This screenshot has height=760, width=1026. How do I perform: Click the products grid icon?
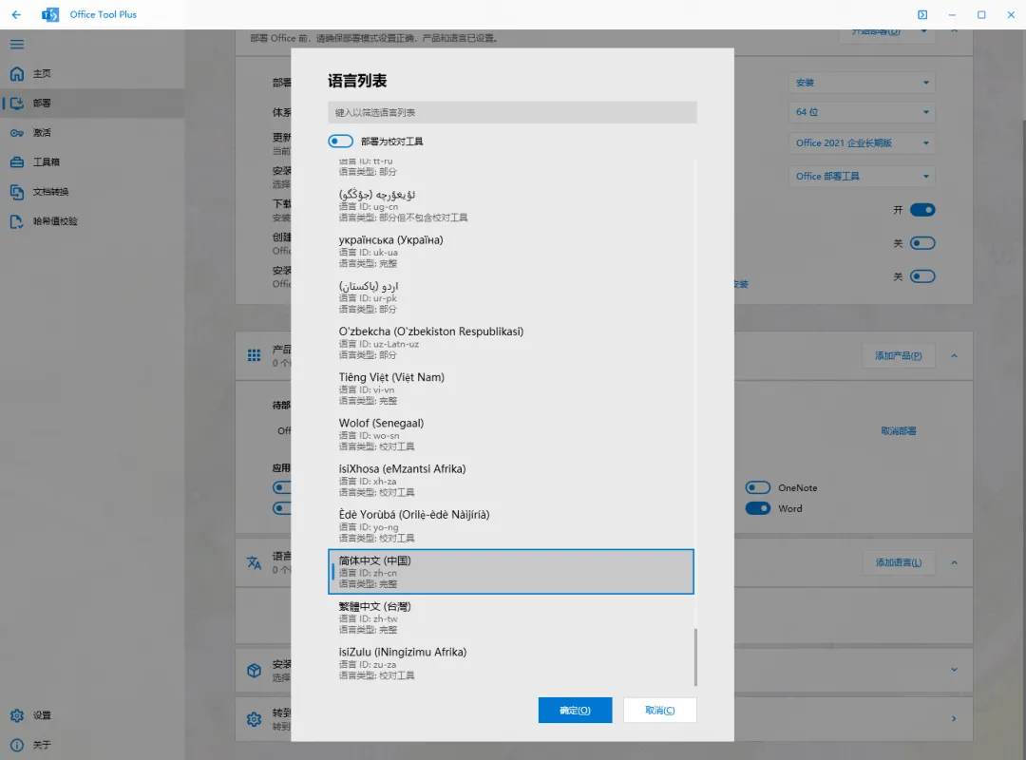[254, 355]
